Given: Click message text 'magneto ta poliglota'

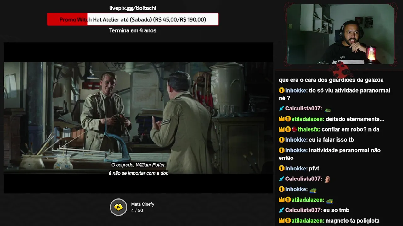Looking at the screenshot, I should click(x=353, y=221).
